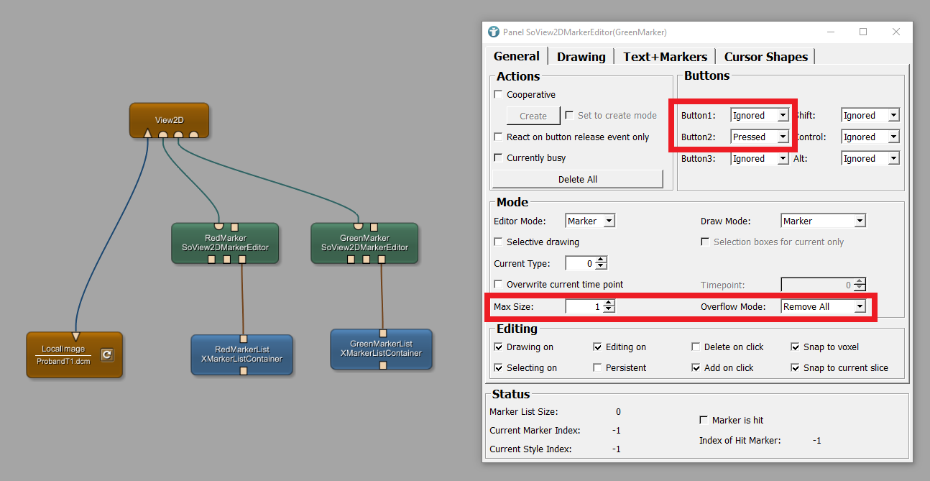The image size is (930, 481).
Task: Expand the Overflow Mode dropdown
Action: [823, 307]
